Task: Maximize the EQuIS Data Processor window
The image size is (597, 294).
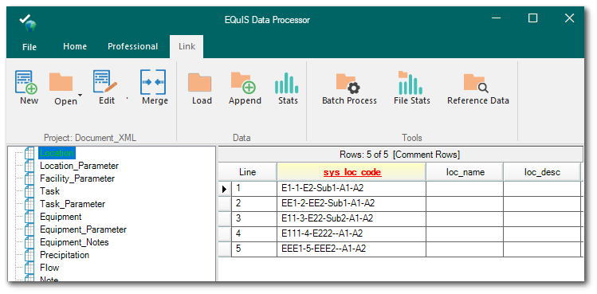Action: tap(533, 18)
